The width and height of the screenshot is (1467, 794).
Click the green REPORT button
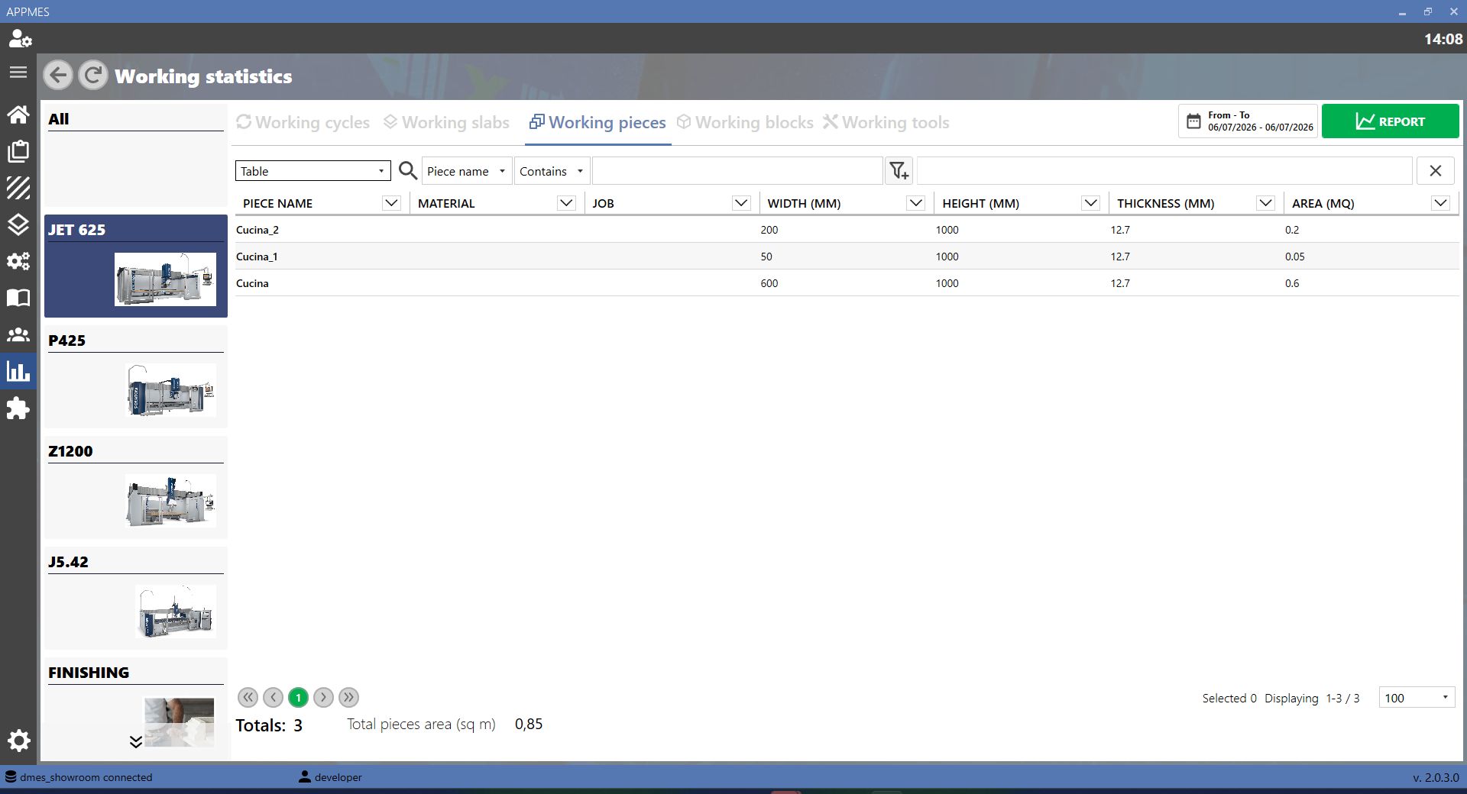tap(1390, 121)
